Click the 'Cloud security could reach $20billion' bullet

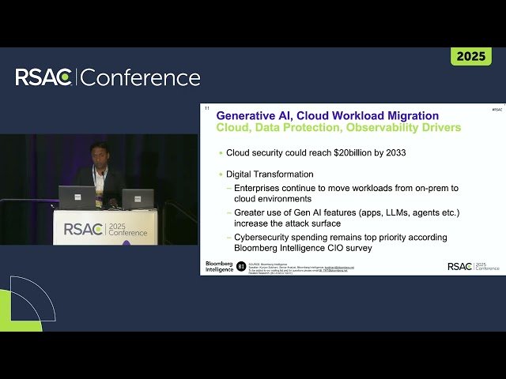pos(316,152)
